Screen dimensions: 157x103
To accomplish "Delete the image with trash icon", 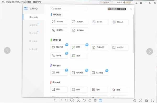I will tap(95, 100).
